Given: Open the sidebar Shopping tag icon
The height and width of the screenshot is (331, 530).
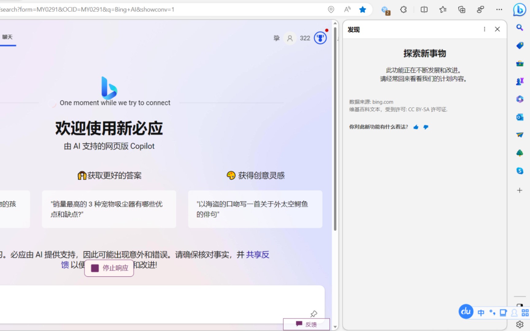Looking at the screenshot, I should point(520,45).
